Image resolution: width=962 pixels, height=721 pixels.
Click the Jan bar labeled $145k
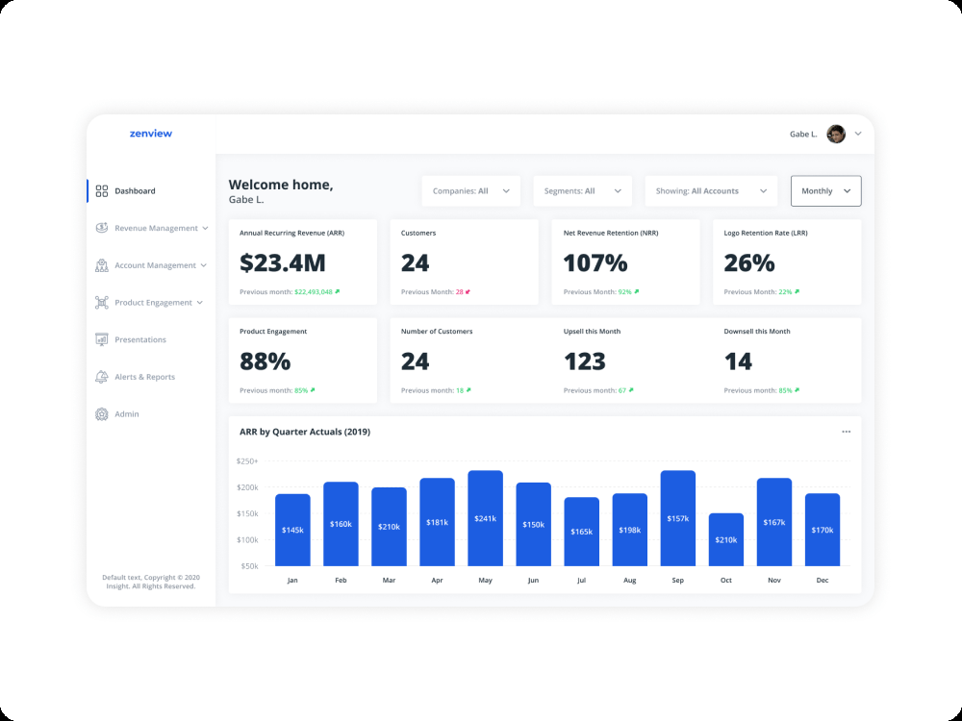(x=292, y=531)
